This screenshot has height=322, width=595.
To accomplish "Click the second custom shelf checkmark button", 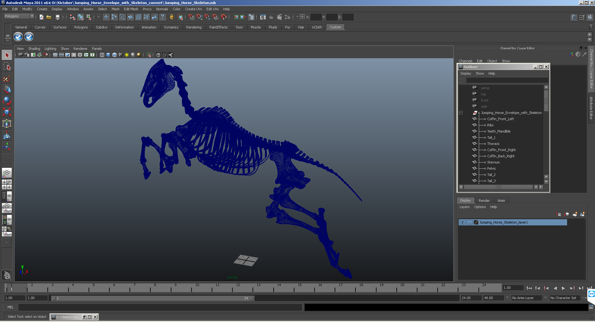I will pos(29,37).
